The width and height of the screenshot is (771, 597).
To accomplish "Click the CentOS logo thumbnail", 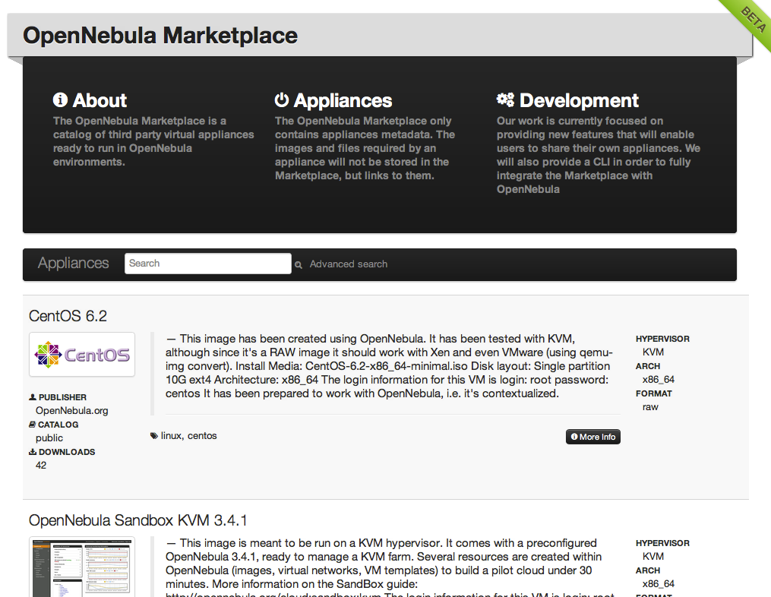I will pyautogui.click(x=82, y=355).
